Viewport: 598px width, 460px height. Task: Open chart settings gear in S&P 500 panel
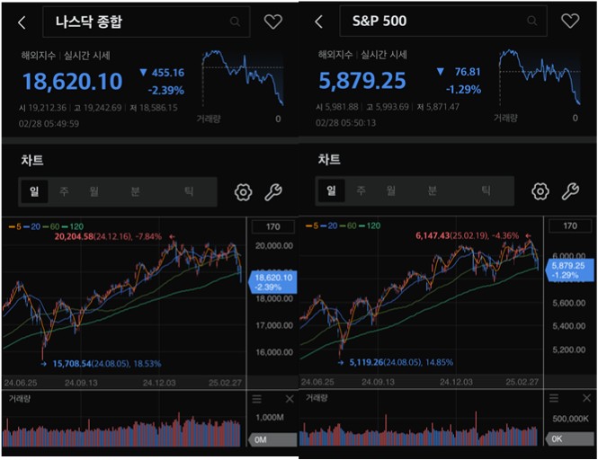pyautogui.click(x=540, y=191)
